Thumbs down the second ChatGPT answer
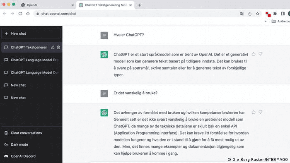 [261, 112]
